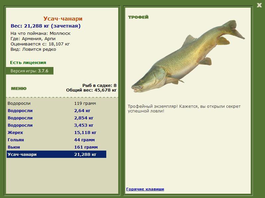This screenshot has width=265, height=198.
Task: Select the highlighted Усач-чанари 21,288 кг row
Action: pos(56,154)
